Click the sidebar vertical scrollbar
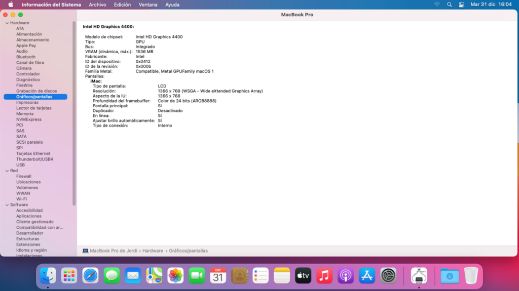The image size is (519, 291). 74,116
